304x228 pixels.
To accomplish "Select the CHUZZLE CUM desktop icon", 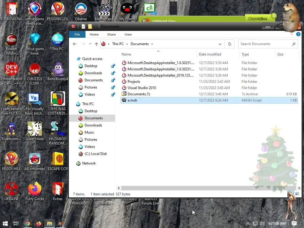I will pyautogui.click(x=34, y=74).
